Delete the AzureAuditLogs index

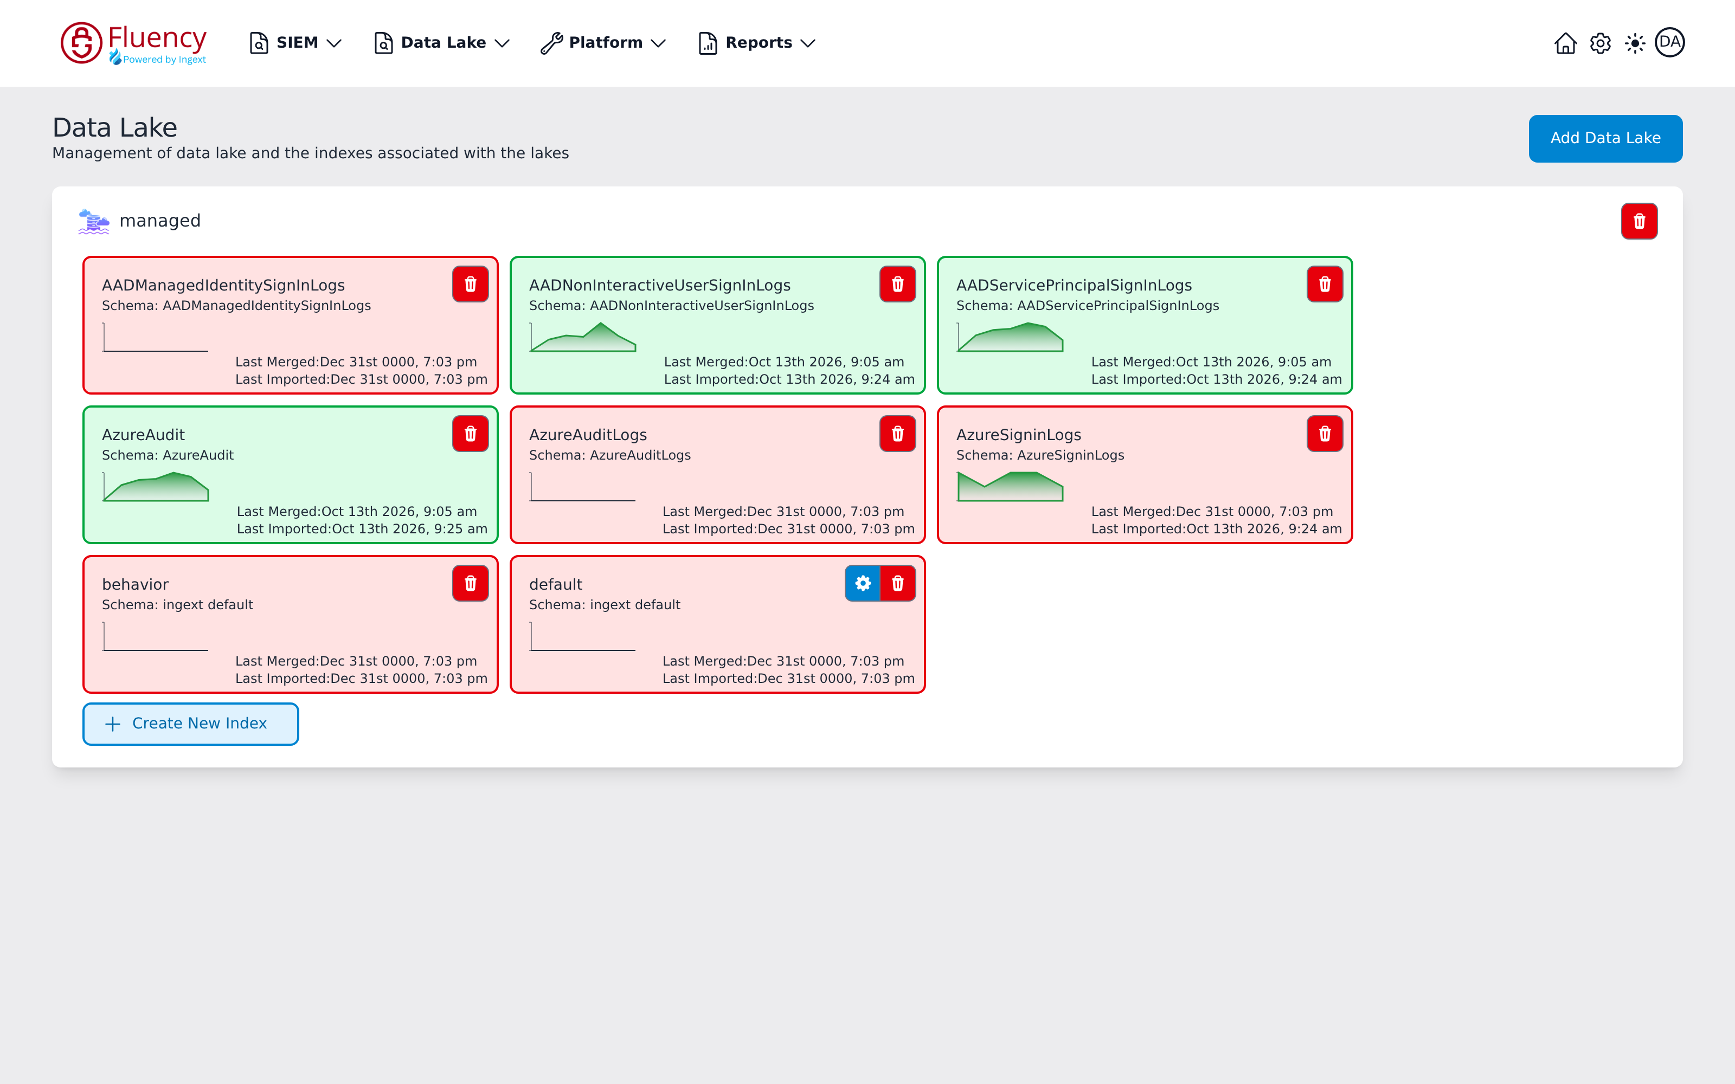click(898, 434)
